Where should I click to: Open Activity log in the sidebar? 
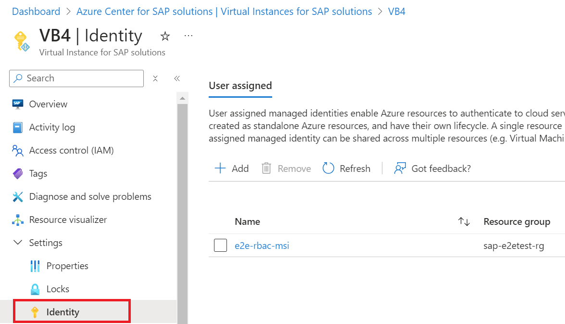pyautogui.click(x=52, y=127)
